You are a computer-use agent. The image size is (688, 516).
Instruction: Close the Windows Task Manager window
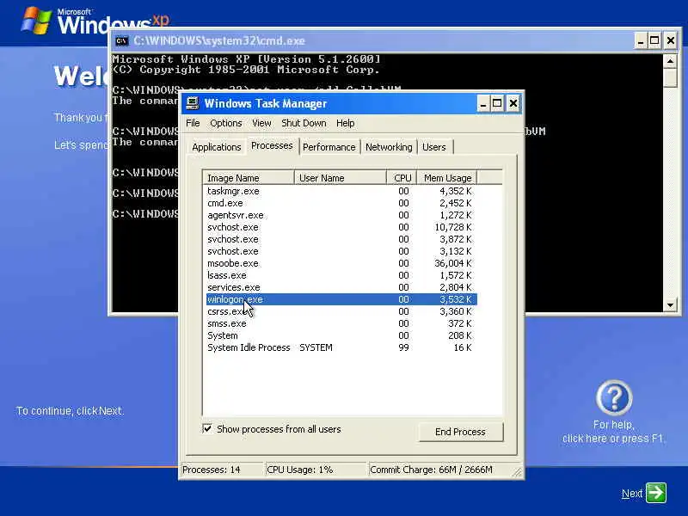513,104
